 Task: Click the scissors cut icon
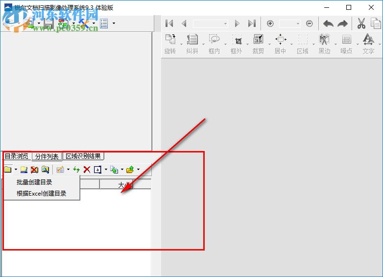pyautogui.click(x=361, y=24)
